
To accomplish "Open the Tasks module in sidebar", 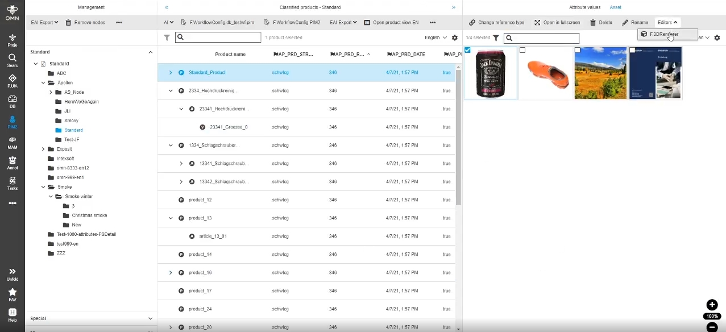I will pos(12,183).
